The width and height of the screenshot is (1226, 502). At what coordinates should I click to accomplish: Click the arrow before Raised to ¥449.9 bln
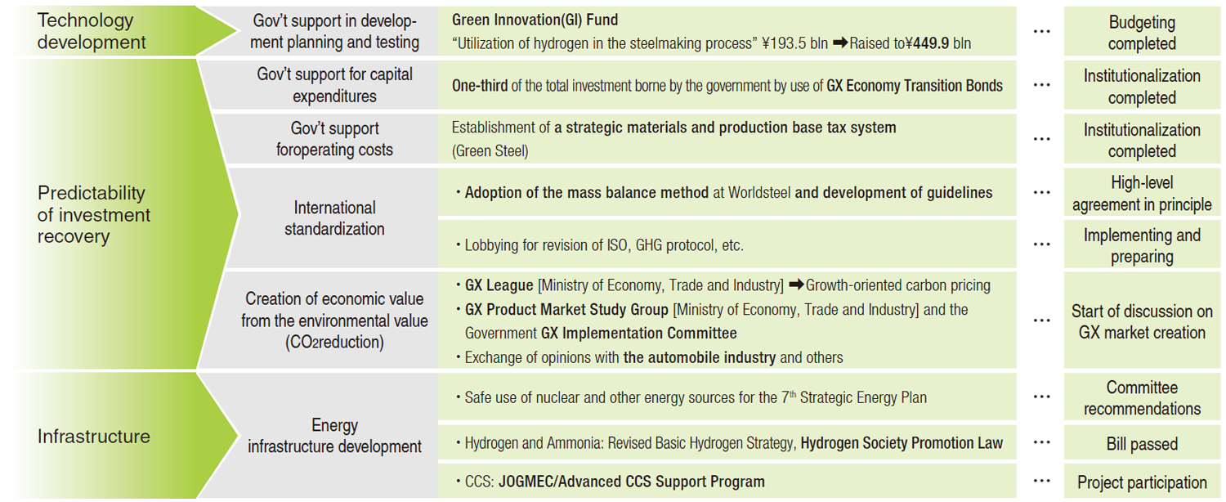840,43
